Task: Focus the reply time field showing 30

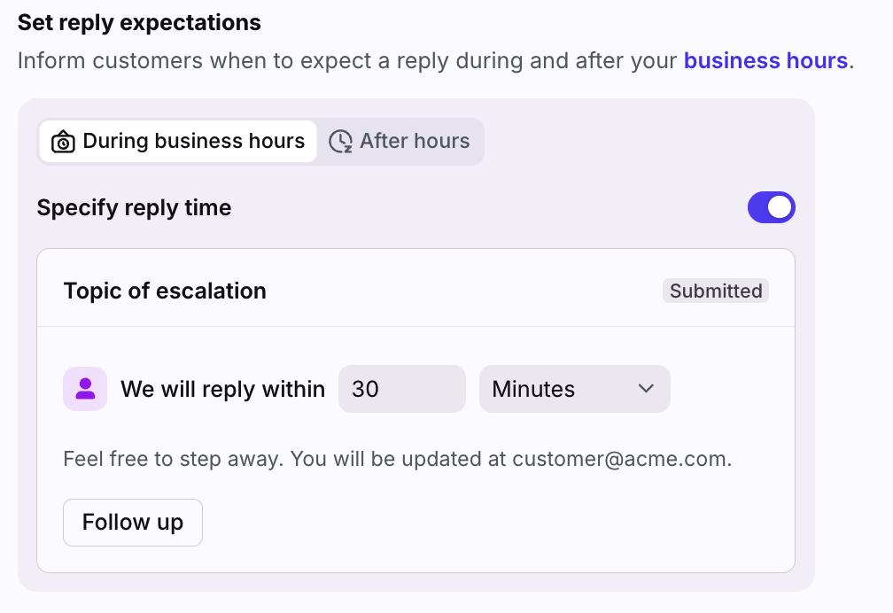Action: tap(402, 389)
